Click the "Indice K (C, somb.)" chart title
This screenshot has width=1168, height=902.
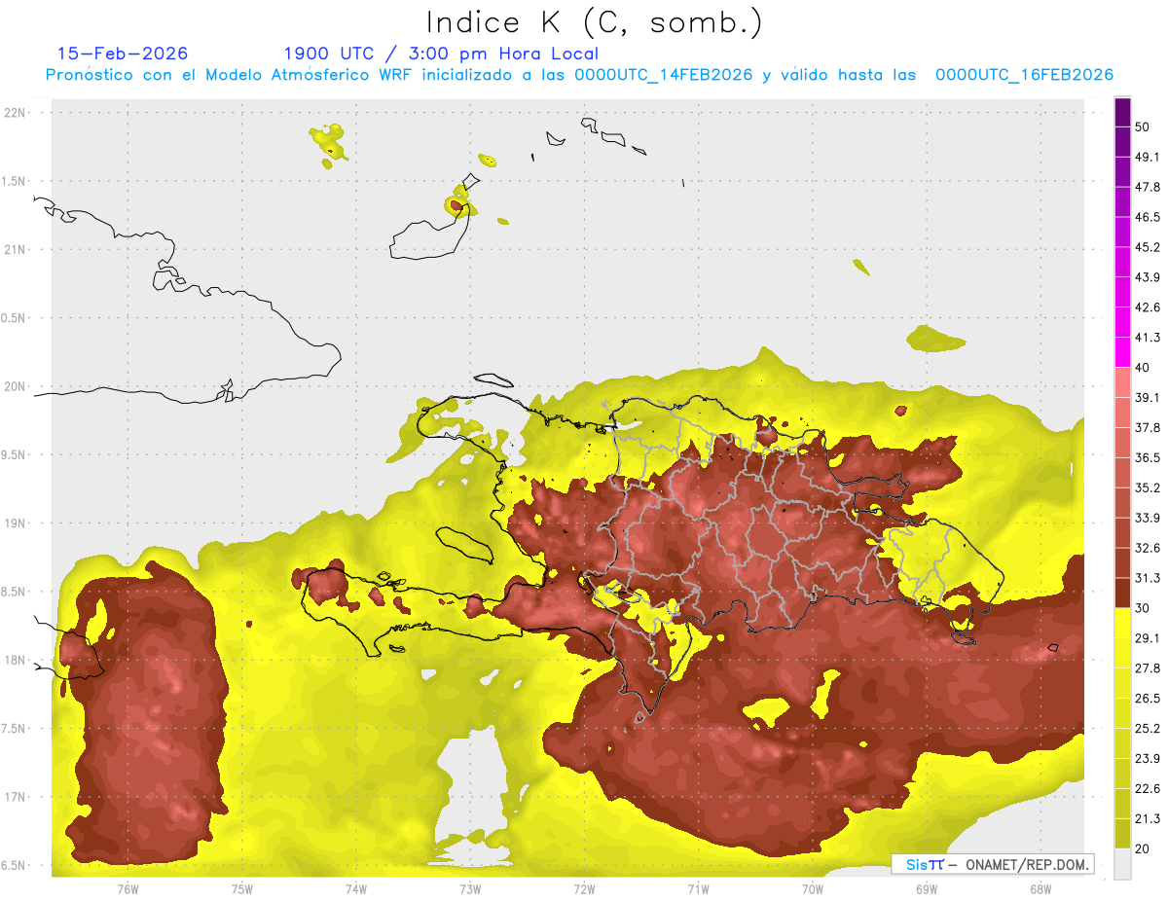594,22
